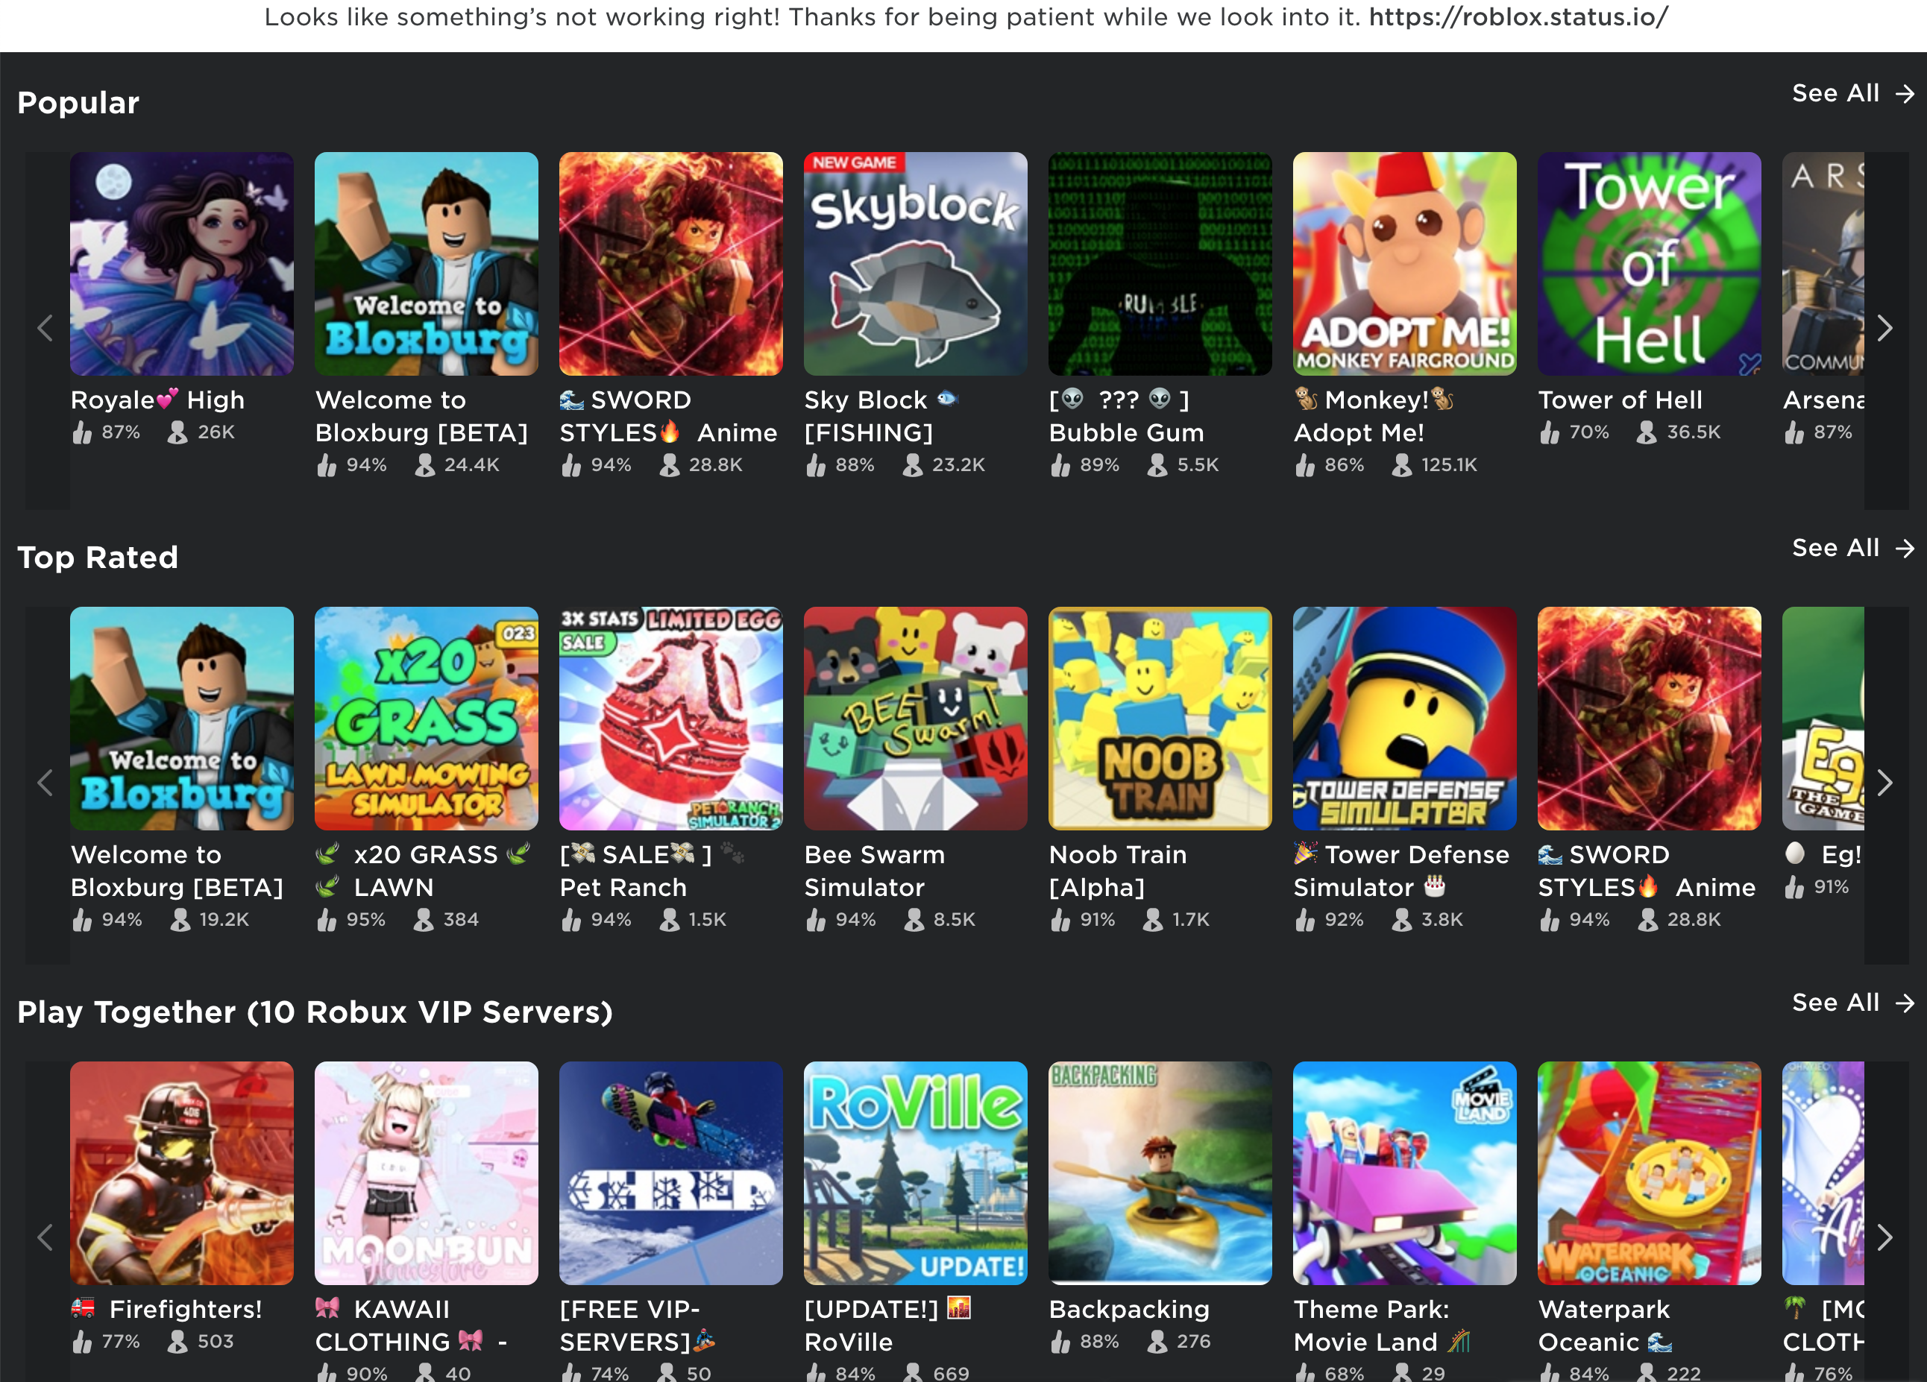The width and height of the screenshot is (1927, 1382).
Task: Open Bee Swarm Simulator thumbnail
Action: [x=915, y=719]
